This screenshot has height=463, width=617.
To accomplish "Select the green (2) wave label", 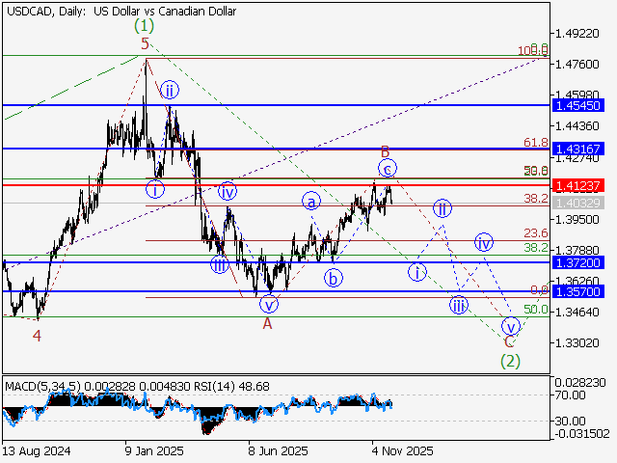I will tap(510, 361).
